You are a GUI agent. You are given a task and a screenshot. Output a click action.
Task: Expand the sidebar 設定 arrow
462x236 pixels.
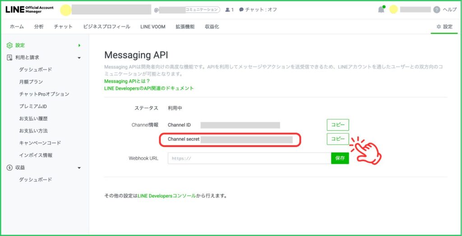[x=79, y=46]
